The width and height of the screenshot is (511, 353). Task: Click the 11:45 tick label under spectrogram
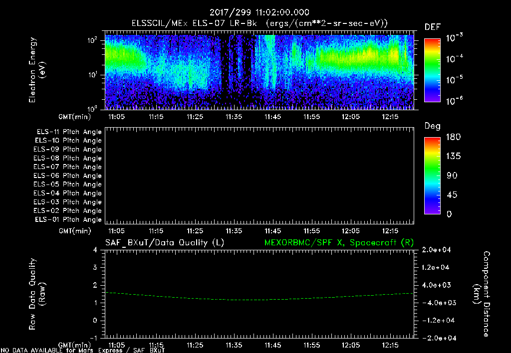(x=273, y=117)
